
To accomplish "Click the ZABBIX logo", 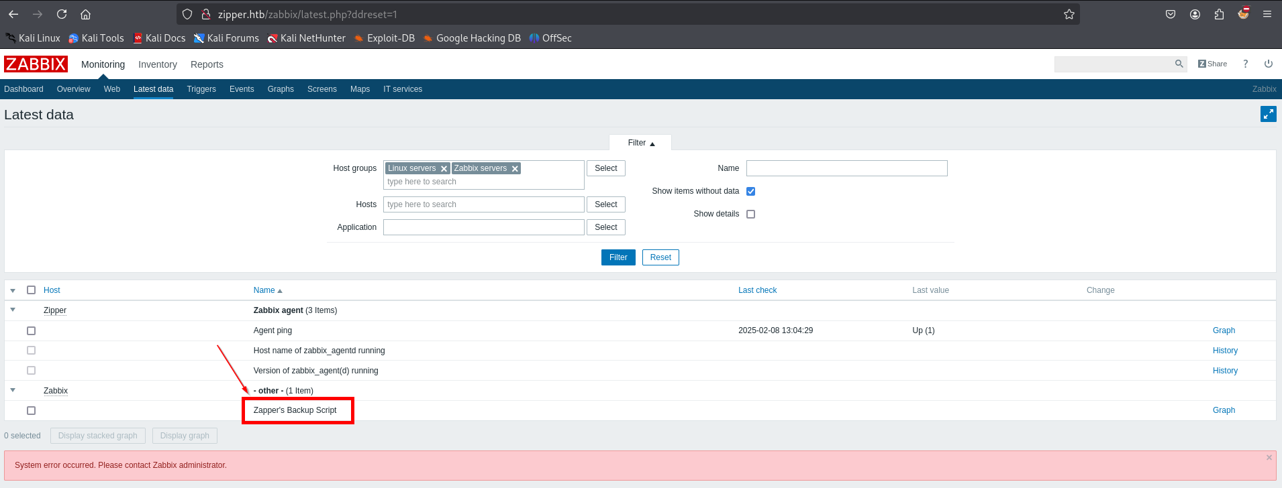I will click(36, 64).
